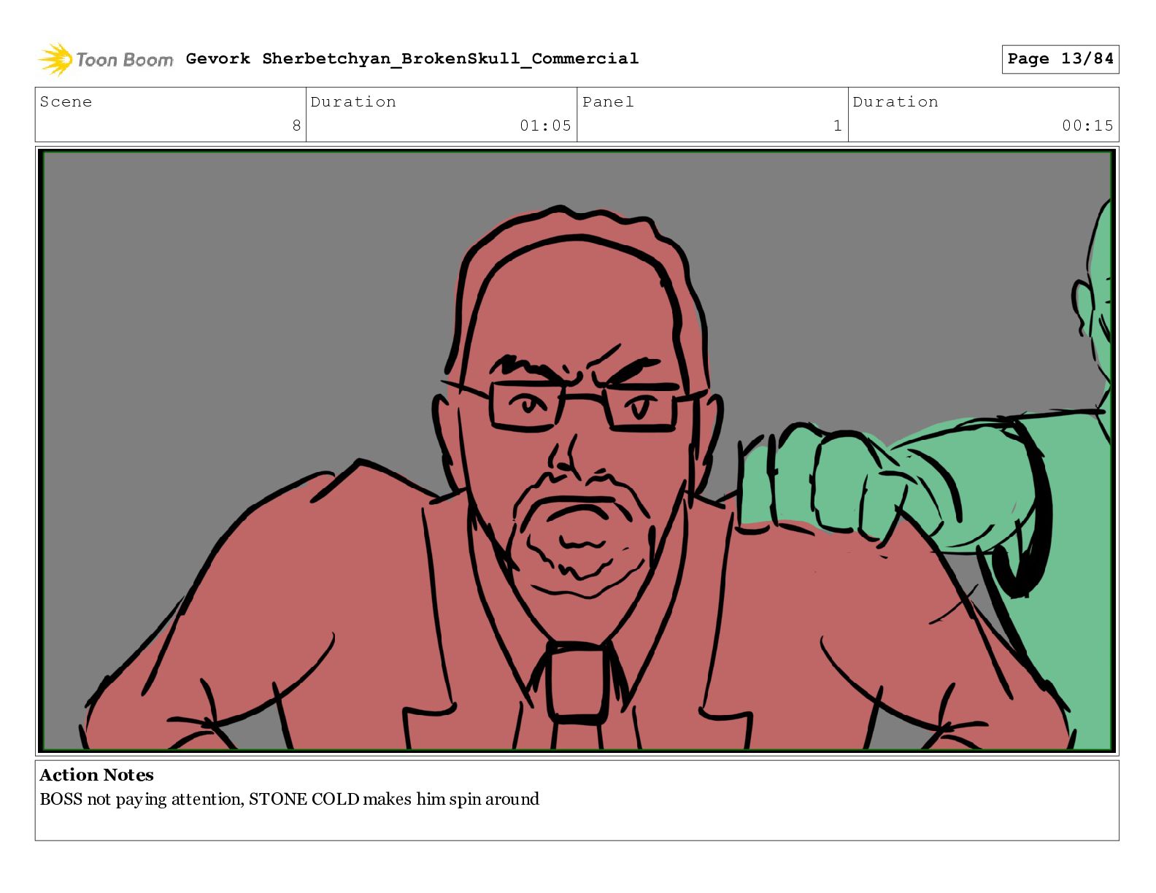The image size is (1156, 893).
Task: Click the scene number '8'
Action: coord(296,125)
